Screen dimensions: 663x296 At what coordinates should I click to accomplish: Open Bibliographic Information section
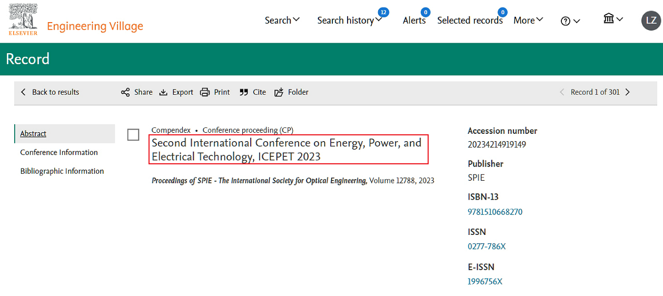[62, 171]
